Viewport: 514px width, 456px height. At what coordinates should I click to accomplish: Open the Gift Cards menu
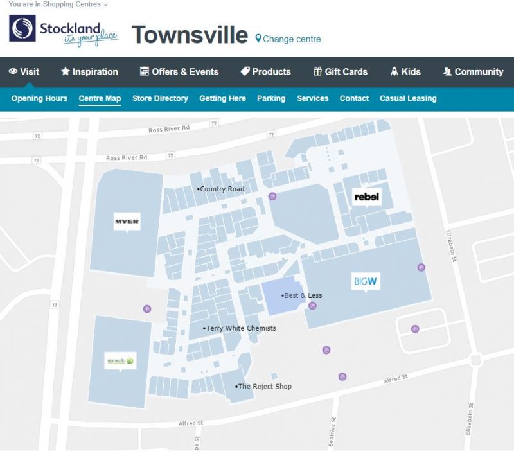341,71
